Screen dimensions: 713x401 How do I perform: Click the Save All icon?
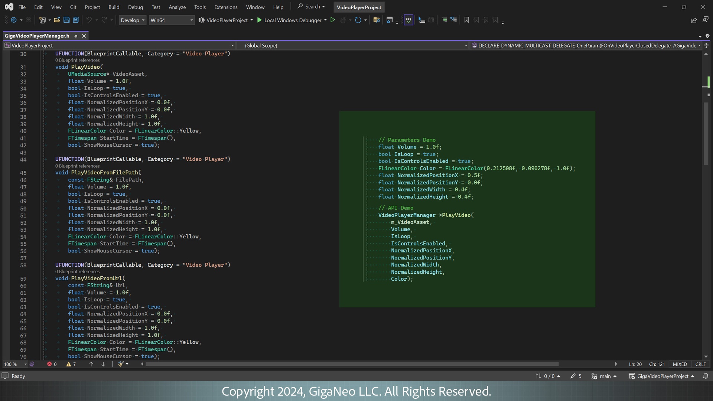click(76, 20)
